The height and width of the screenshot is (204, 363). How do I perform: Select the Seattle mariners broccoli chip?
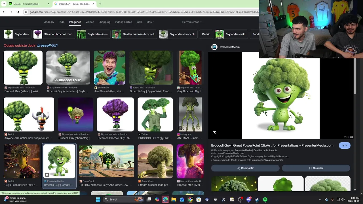pos(134,34)
